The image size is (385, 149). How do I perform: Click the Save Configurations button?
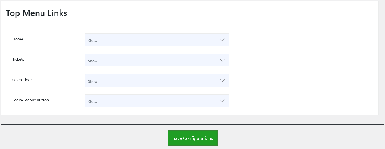193,138
